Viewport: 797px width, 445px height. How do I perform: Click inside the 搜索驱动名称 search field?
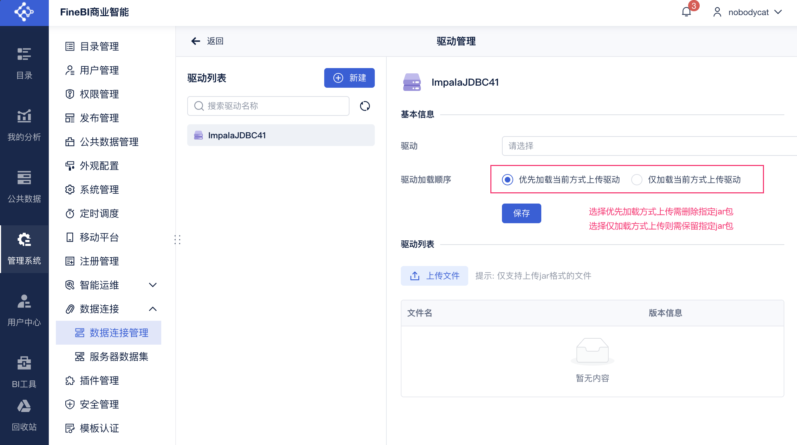[268, 106]
